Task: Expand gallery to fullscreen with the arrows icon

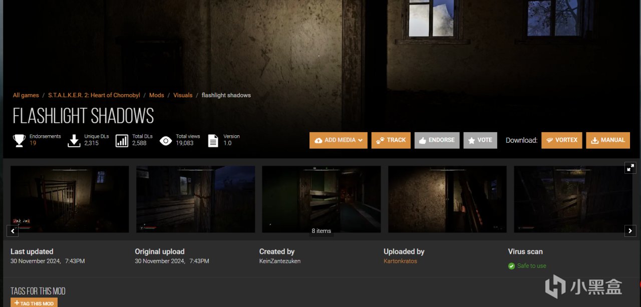Action: pyautogui.click(x=630, y=168)
